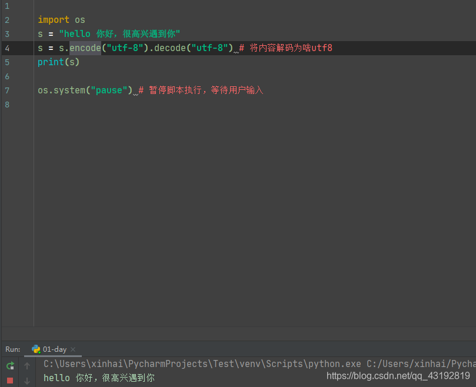This screenshot has width=476, height=387.
Task: Click the Run: panel label
Action: pos(13,349)
